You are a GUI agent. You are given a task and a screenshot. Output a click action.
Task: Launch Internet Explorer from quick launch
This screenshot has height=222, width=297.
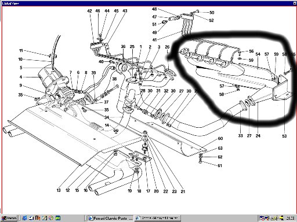(x=24, y=218)
